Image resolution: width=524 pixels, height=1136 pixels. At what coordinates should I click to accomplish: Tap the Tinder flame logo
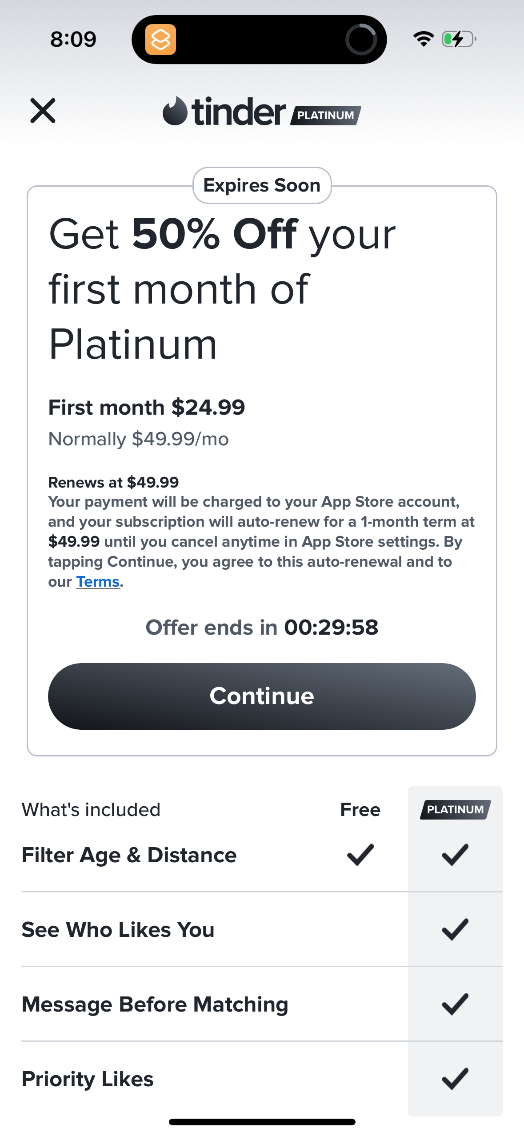point(175,111)
